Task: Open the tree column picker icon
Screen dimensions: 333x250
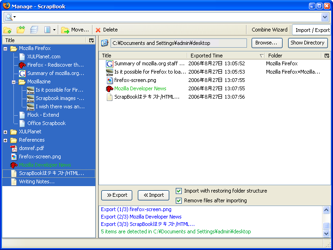Action: click(x=92, y=40)
